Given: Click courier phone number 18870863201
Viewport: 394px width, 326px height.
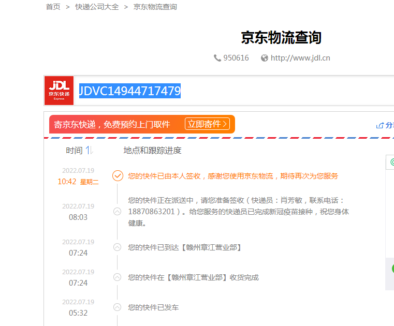Looking at the screenshot, I should click(x=151, y=212).
